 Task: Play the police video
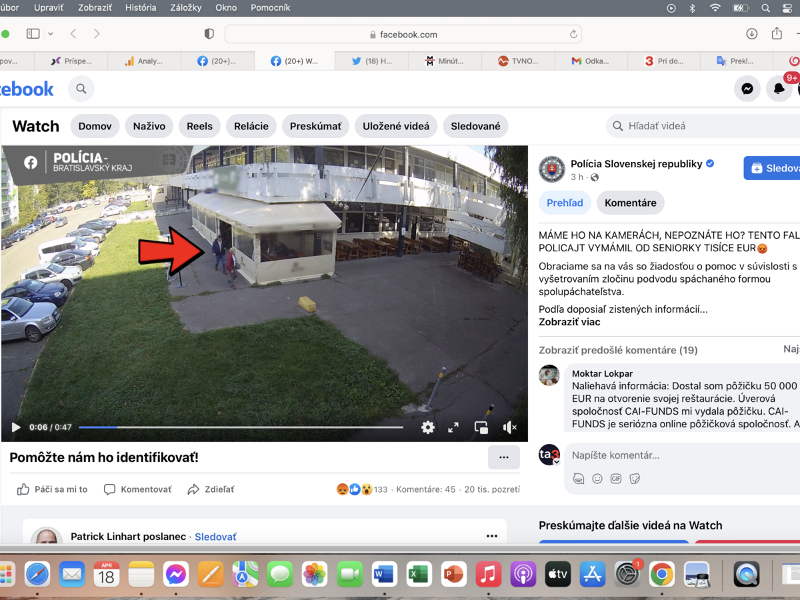(16, 427)
